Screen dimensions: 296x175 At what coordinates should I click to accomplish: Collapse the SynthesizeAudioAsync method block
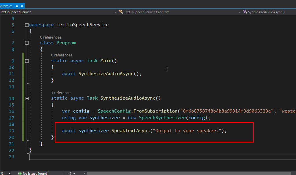point(27,98)
